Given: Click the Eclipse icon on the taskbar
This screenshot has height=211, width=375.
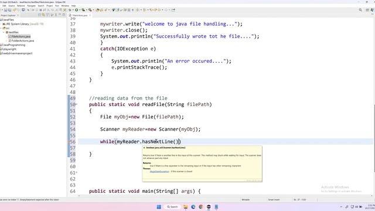Looking at the screenshot, I should click(209, 207).
